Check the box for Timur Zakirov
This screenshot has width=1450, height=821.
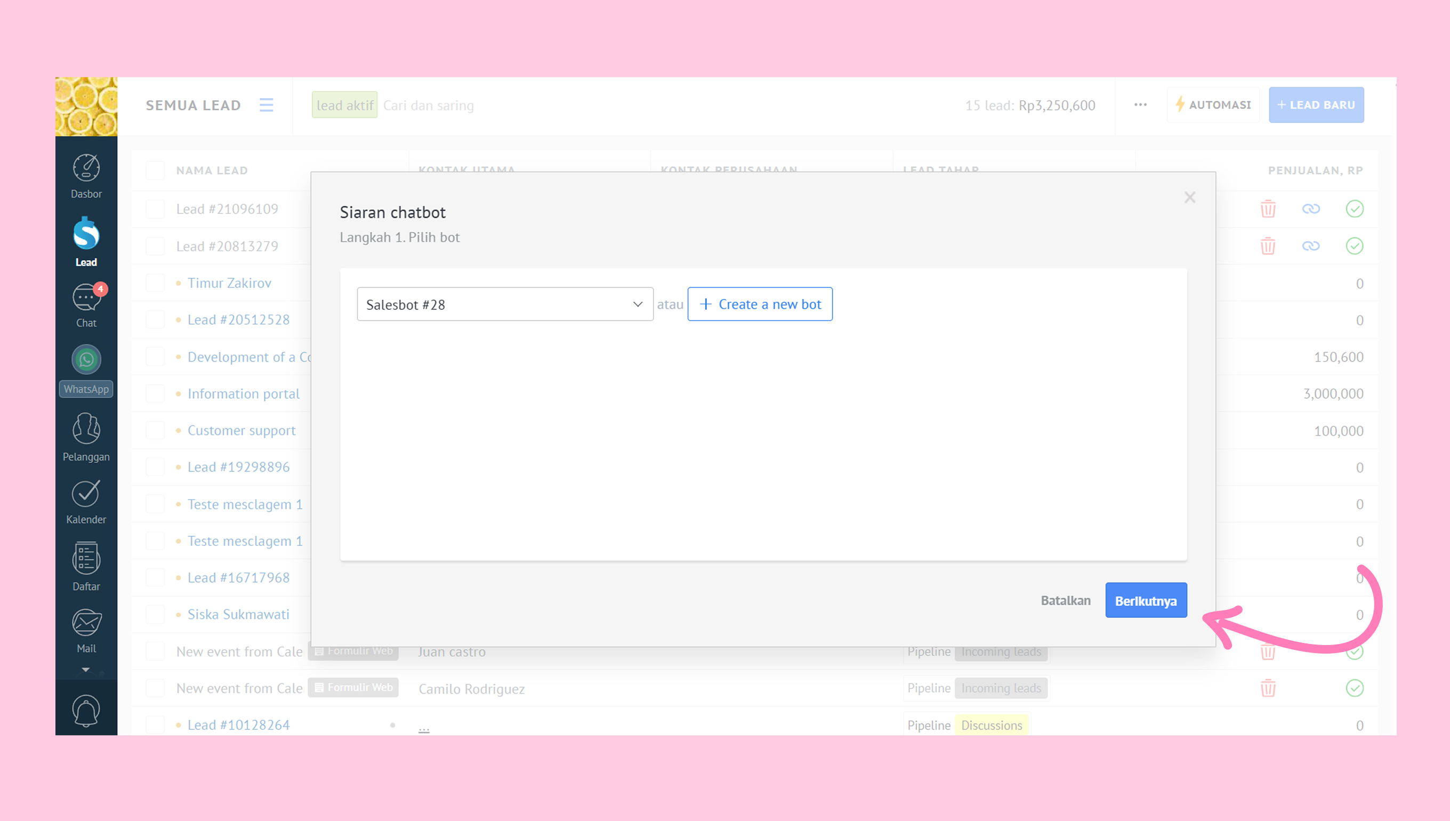coord(155,283)
